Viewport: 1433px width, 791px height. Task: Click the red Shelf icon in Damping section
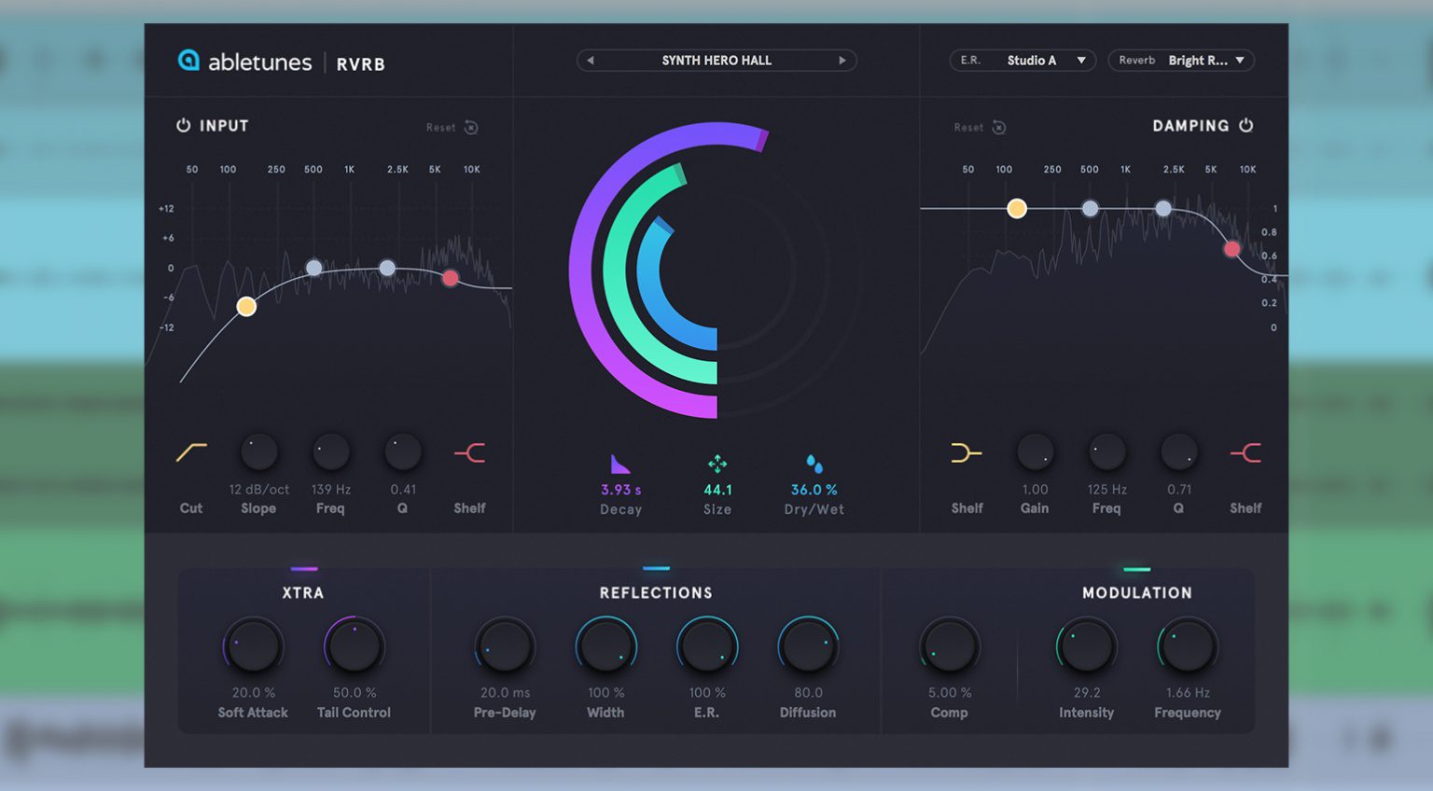coord(1245,452)
